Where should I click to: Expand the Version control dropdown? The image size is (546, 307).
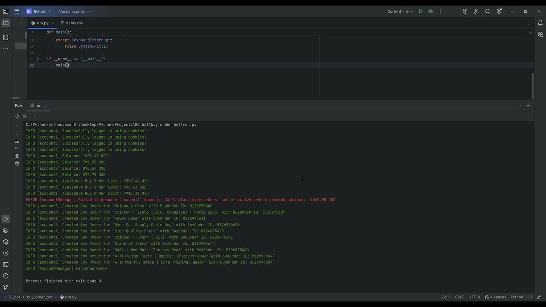(x=75, y=12)
